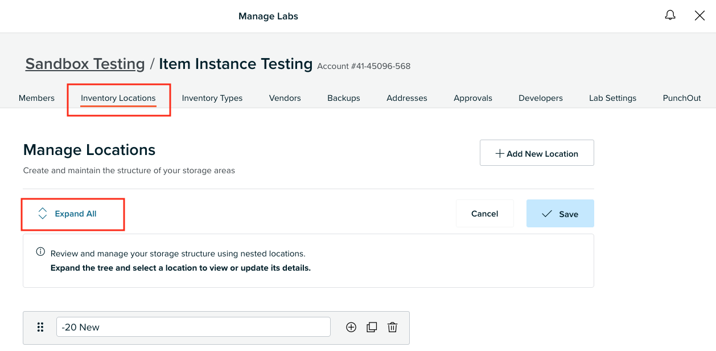Image resolution: width=716 pixels, height=351 pixels.
Task: Open the notifications bell
Action: [x=670, y=15]
